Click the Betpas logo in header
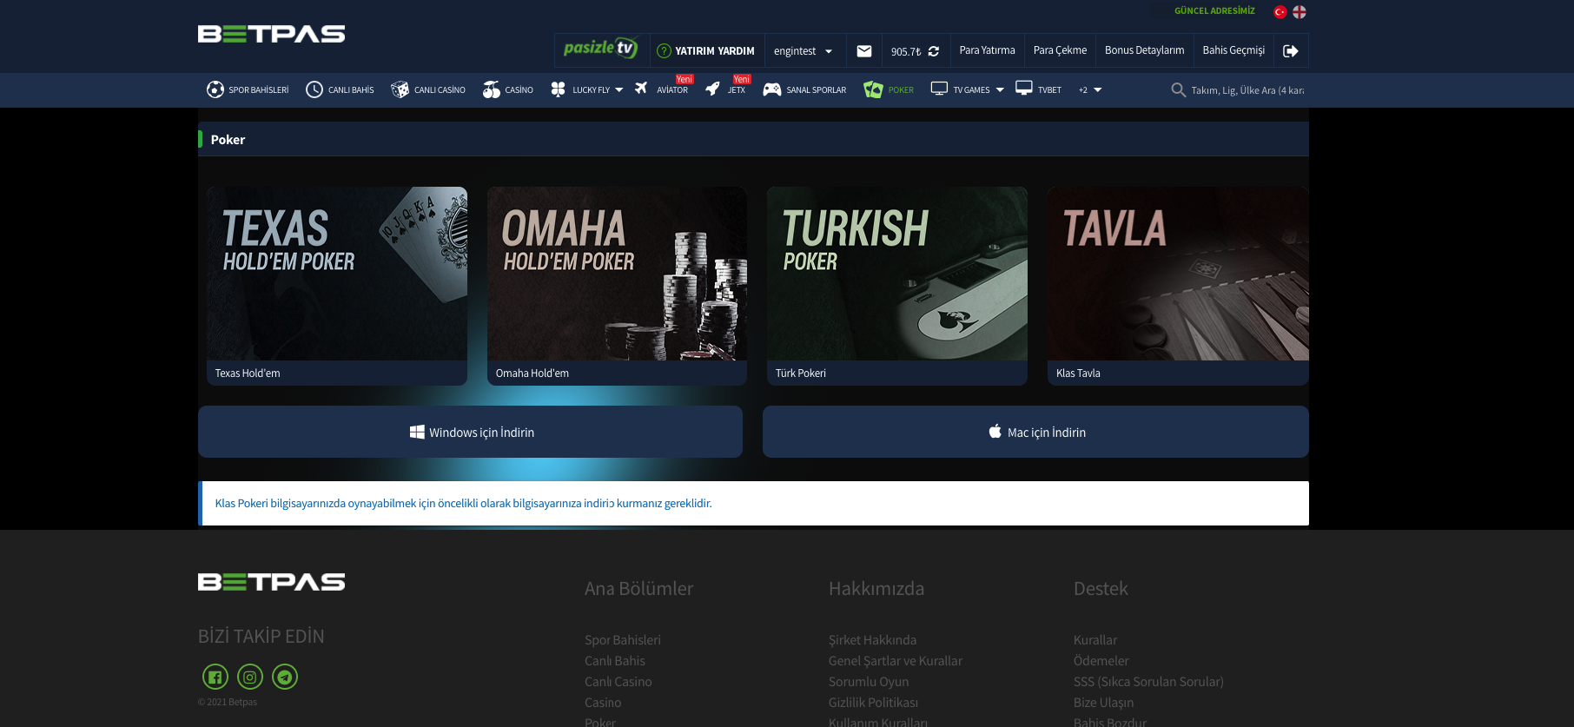 [x=271, y=34]
